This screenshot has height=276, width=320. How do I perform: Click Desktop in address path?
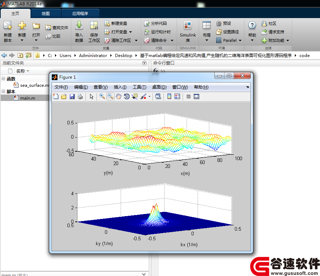click(x=123, y=55)
